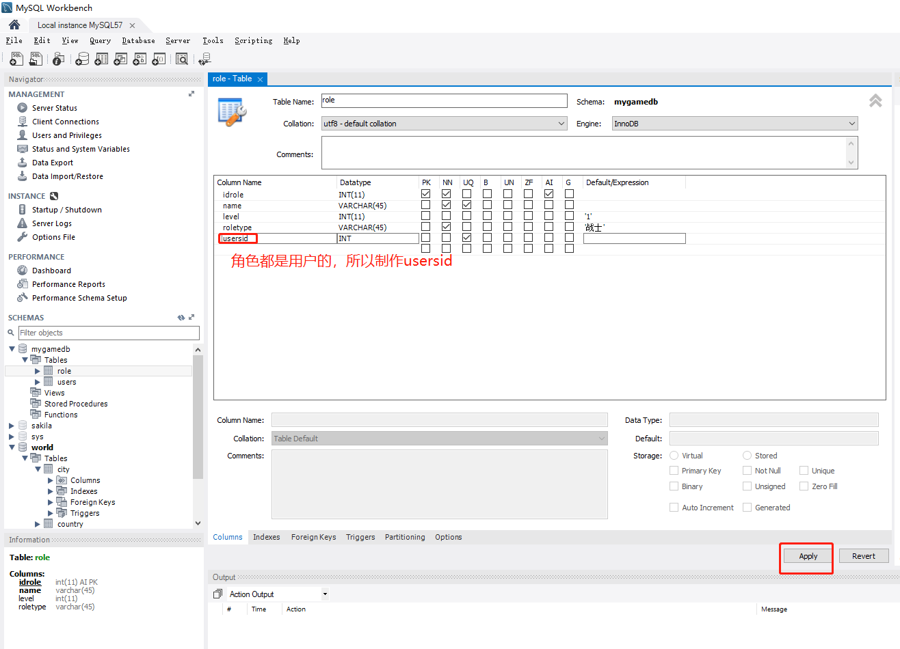Open Users and Privileges
The width and height of the screenshot is (900, 649).
pyautogui.click(x=67, y=135)
